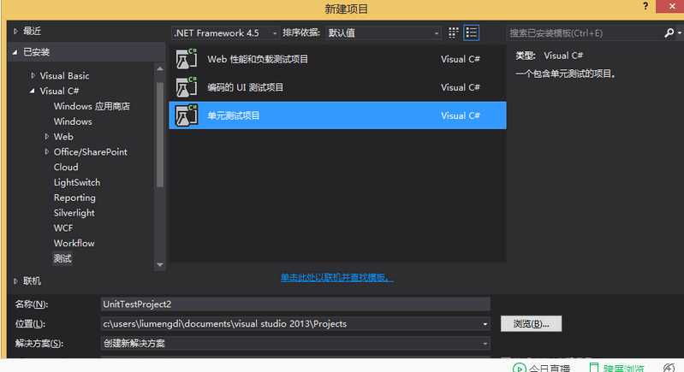
Task: Expand the 联机 section
Action: [x=15, y=281]
